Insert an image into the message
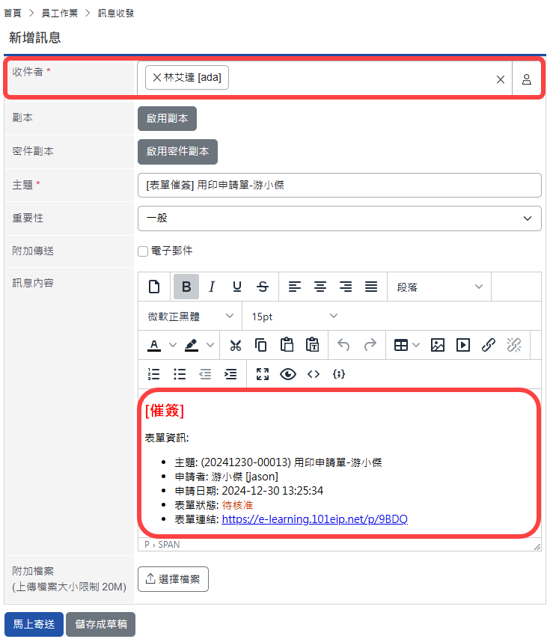 pyautogui.click(x=437, y=345)
